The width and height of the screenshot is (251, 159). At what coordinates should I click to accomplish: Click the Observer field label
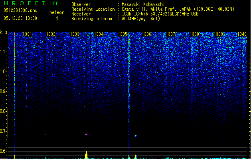click(81, 4)
